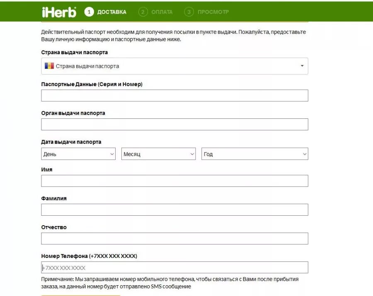The height and width of the screenshot is (296, 373).
Task: Click the step 1 circle icon
Action: click(x=89, y=12)
